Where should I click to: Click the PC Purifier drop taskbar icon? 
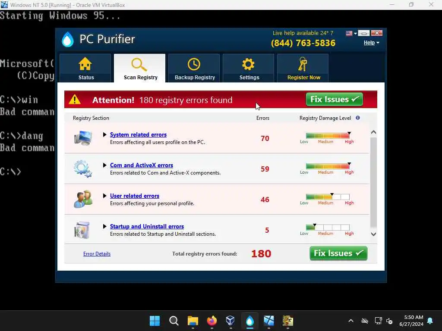250,321
